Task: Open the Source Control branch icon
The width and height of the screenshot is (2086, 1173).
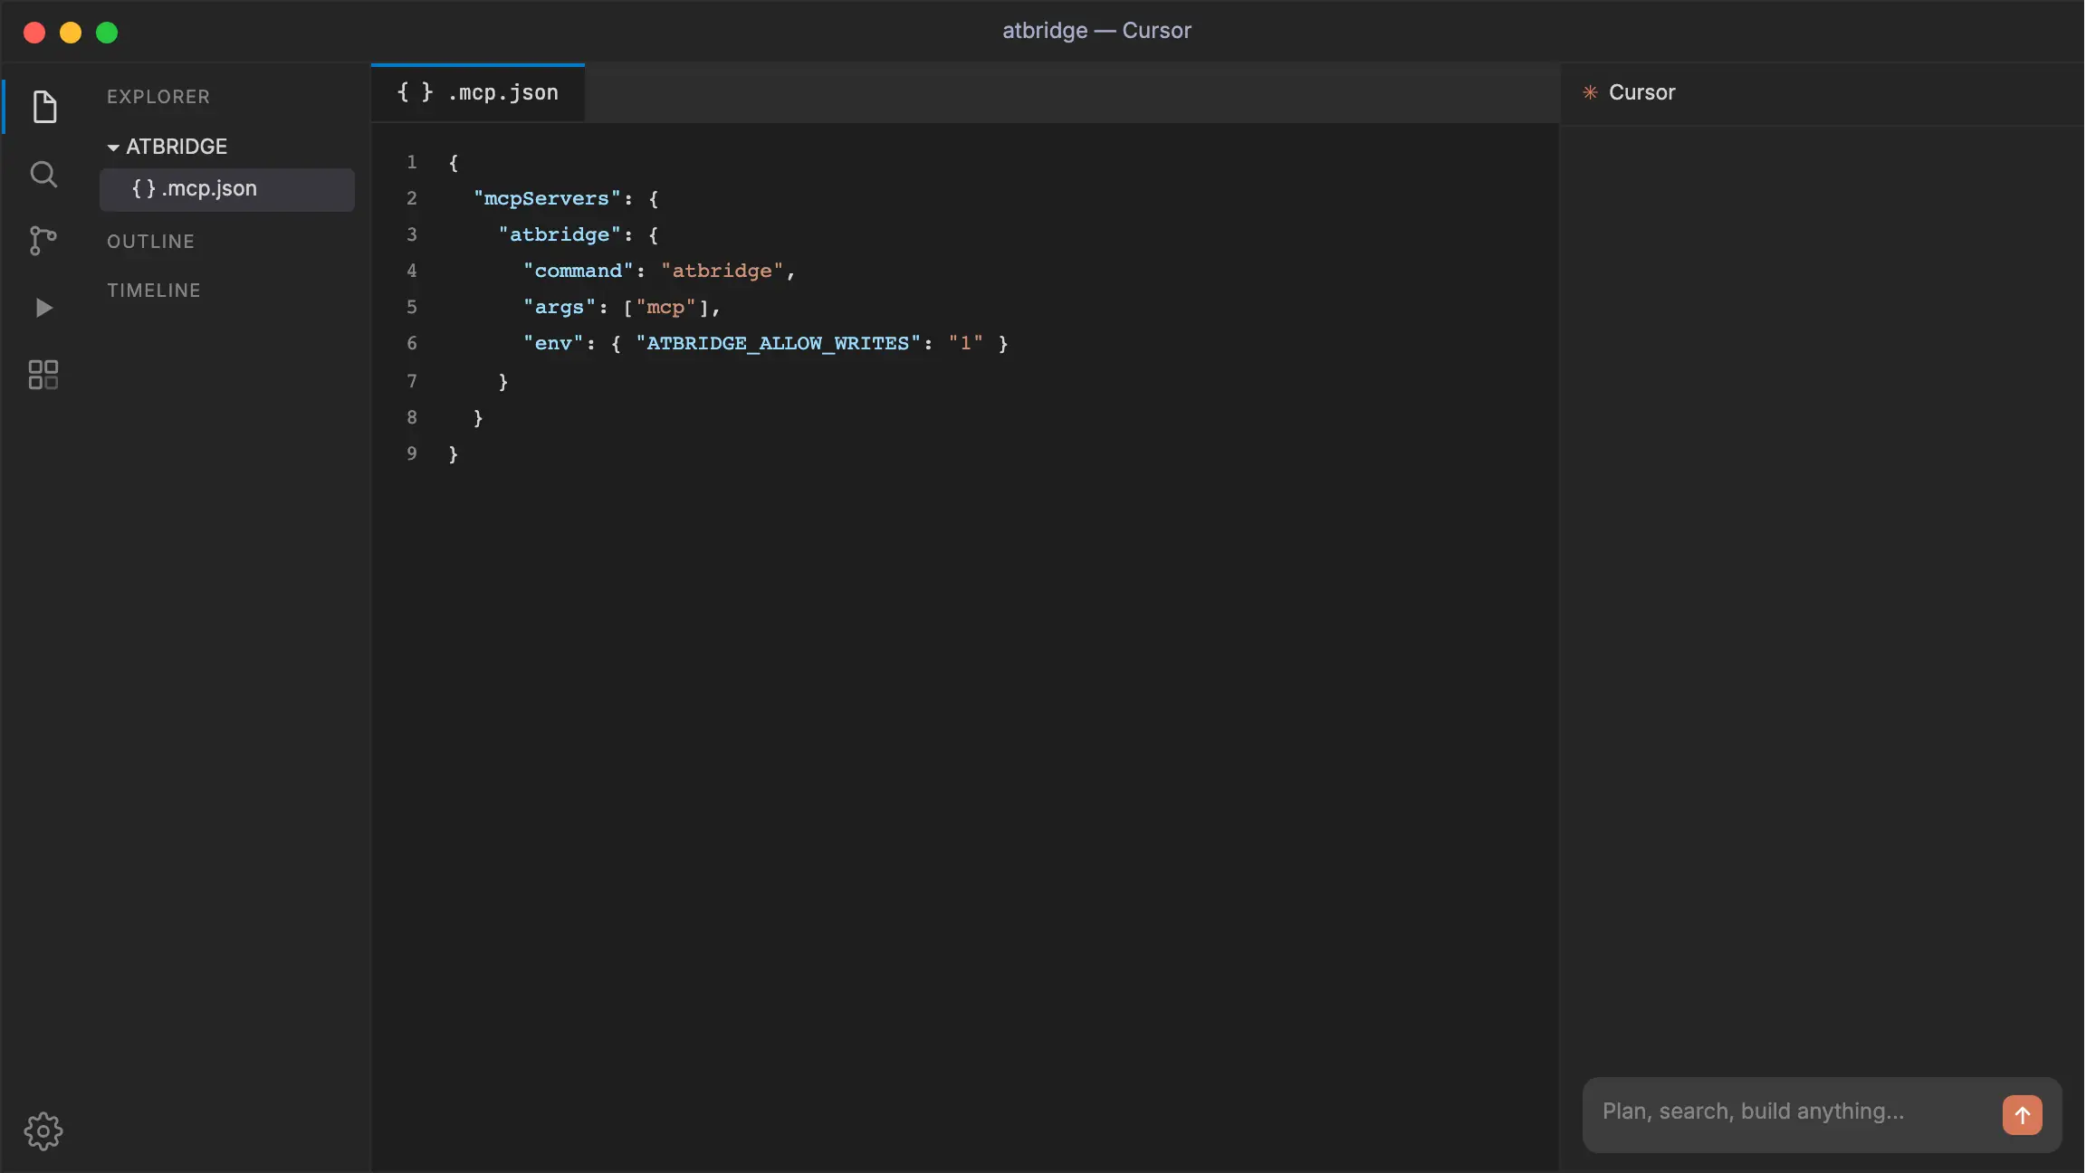Action: (x=43, y=240)
